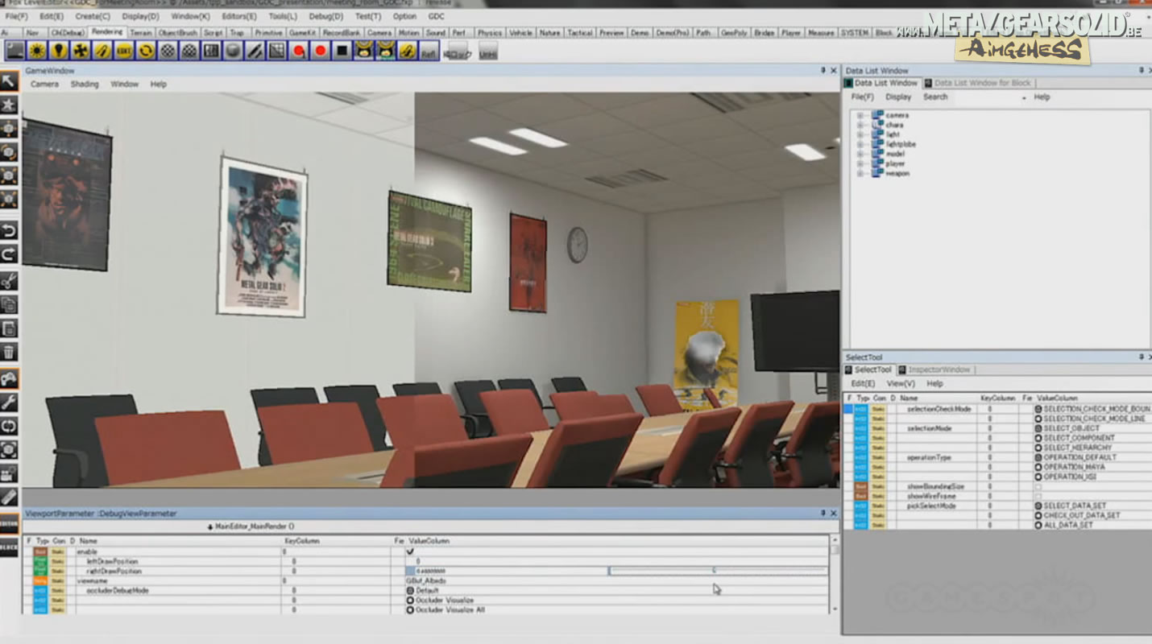Select OPERATION_MAYA radio option
Screen dimensions: 1152x644
[x=1038, y=467]
